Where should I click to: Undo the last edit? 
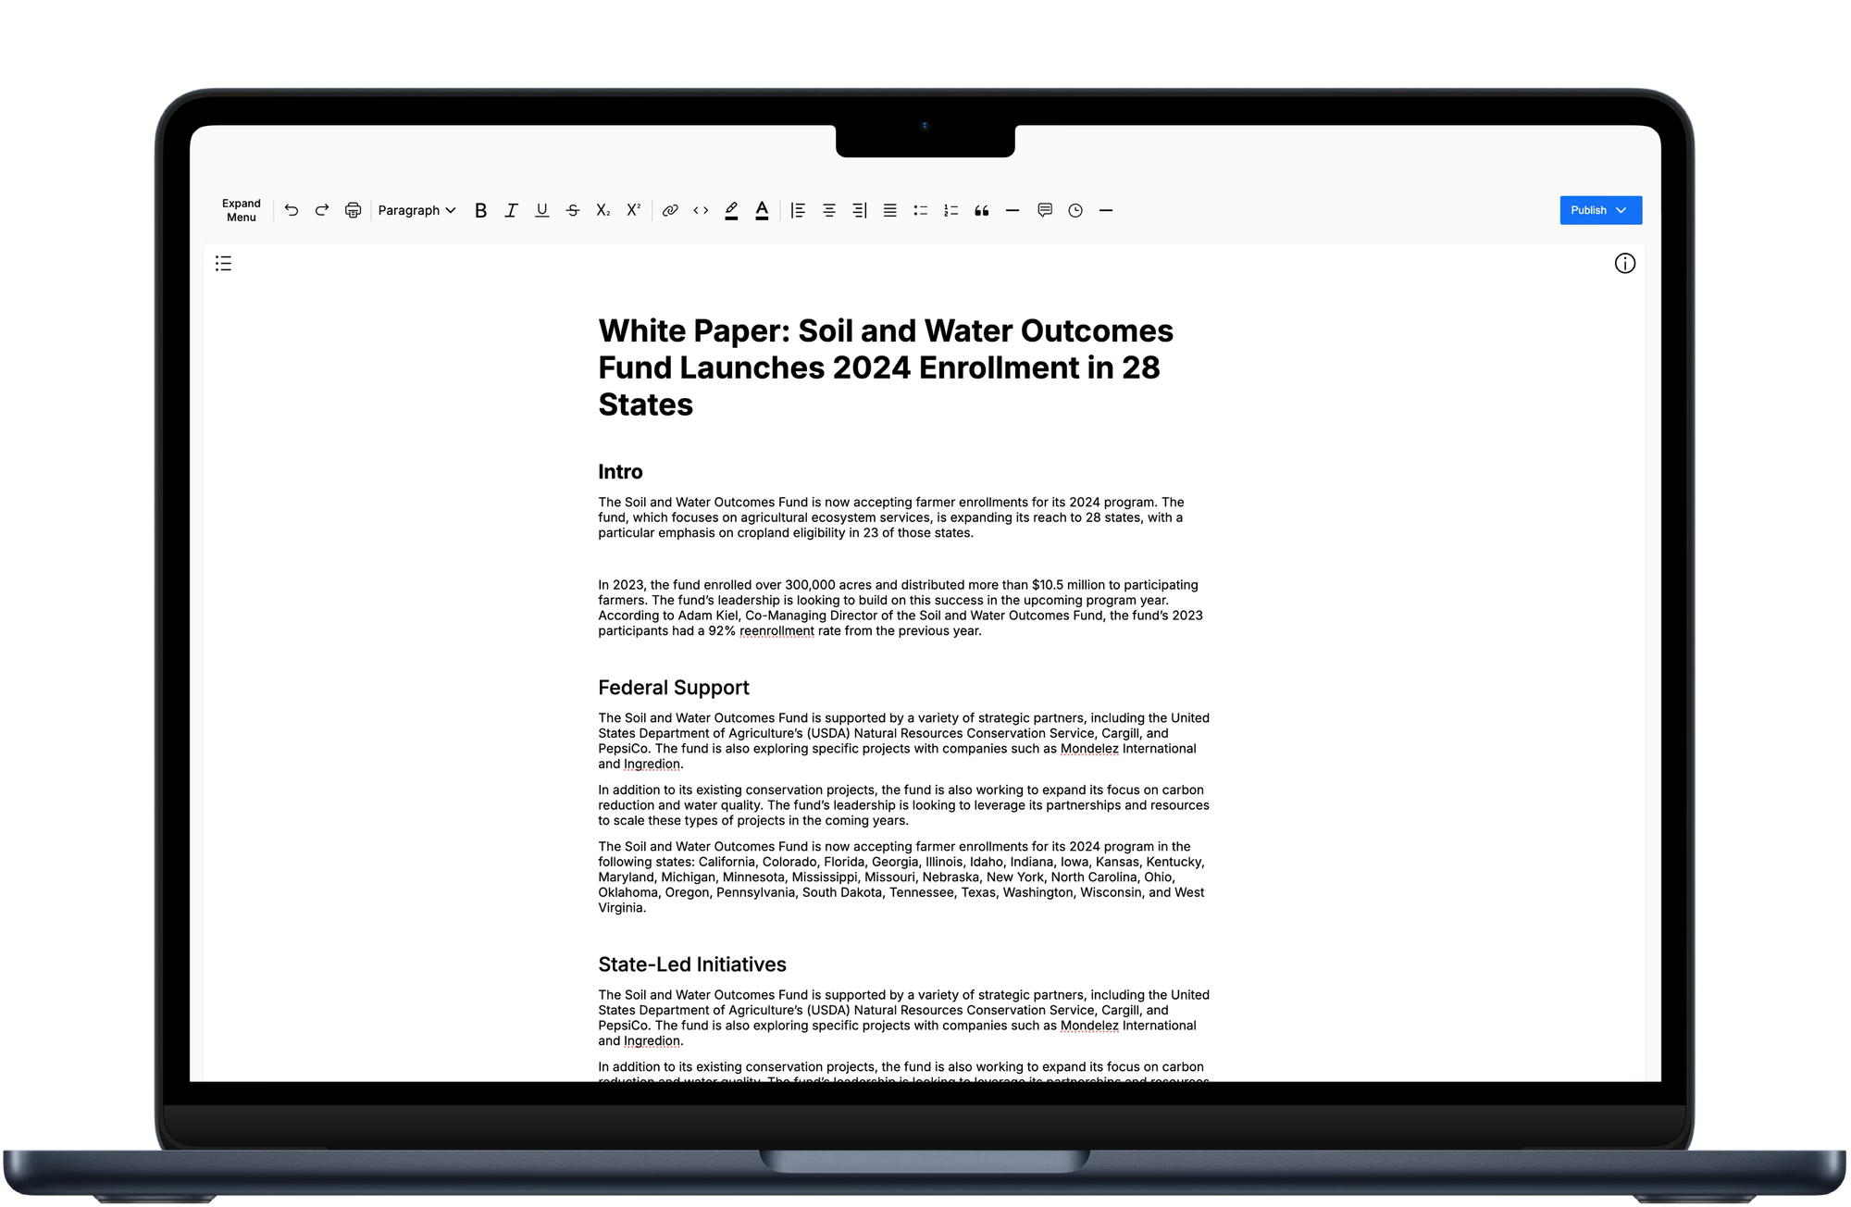[292, 210]
